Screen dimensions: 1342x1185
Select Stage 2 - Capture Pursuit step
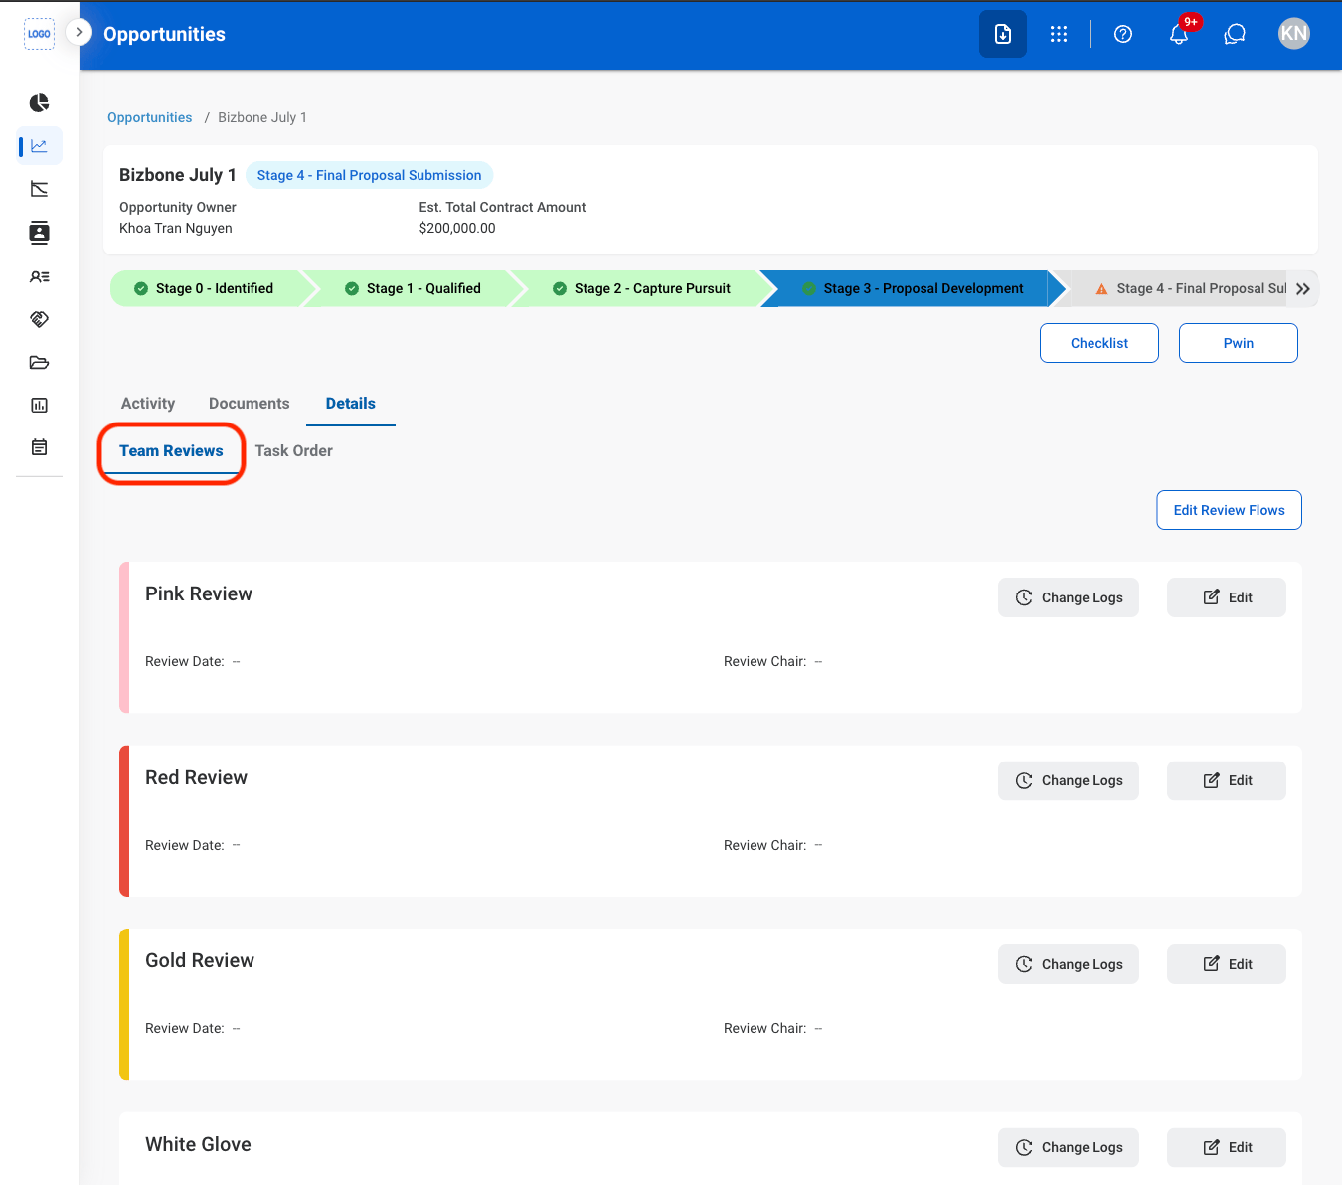(642, 288)
